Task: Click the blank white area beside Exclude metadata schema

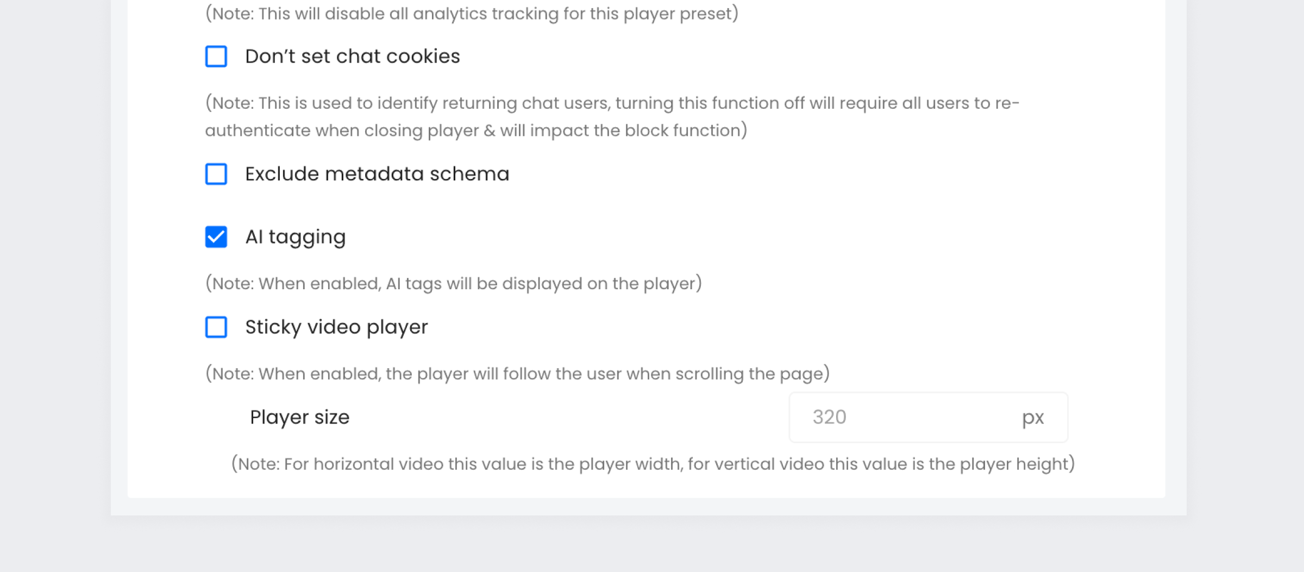Action: coord(815,174)
